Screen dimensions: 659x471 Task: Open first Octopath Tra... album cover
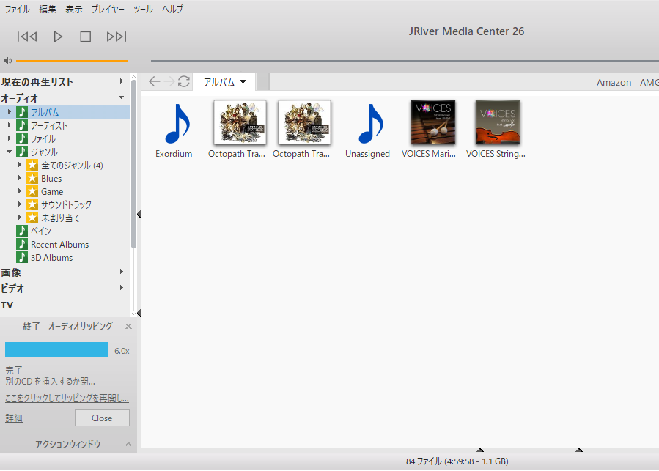240,122
